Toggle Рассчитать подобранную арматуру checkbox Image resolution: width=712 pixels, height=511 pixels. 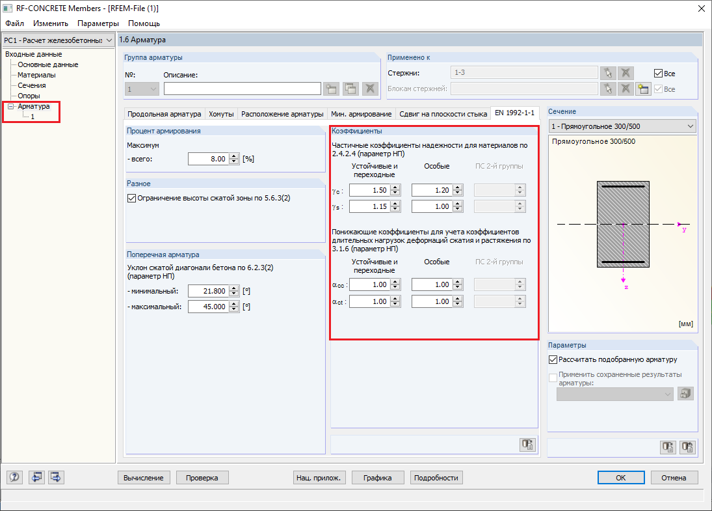tap(553, 359)
